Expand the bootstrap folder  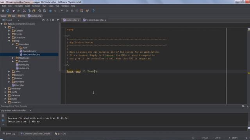click(x=5, y=89)
